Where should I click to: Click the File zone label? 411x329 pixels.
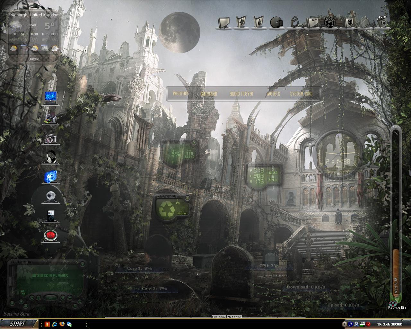pos(219,317)
